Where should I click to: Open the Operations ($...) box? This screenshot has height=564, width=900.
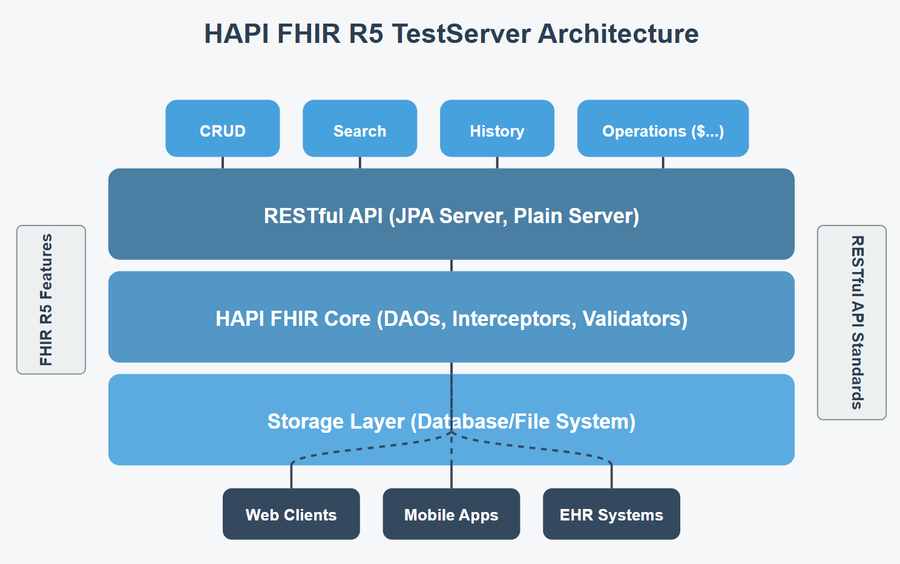[x=663, y=128]
